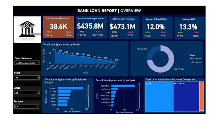Viewport: 213px width, 122px height.
Task: Click the < 1 year employee length bar
Action: (64, 92)
